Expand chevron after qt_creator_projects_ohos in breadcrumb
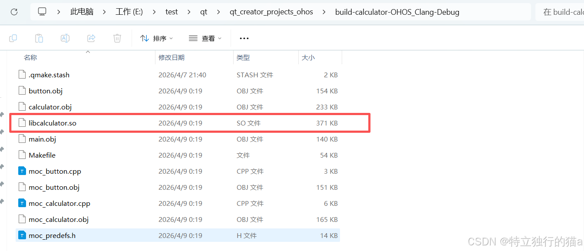Image resolution: width=584 pixels, height=251 pixels. click(x=324, y=12)
